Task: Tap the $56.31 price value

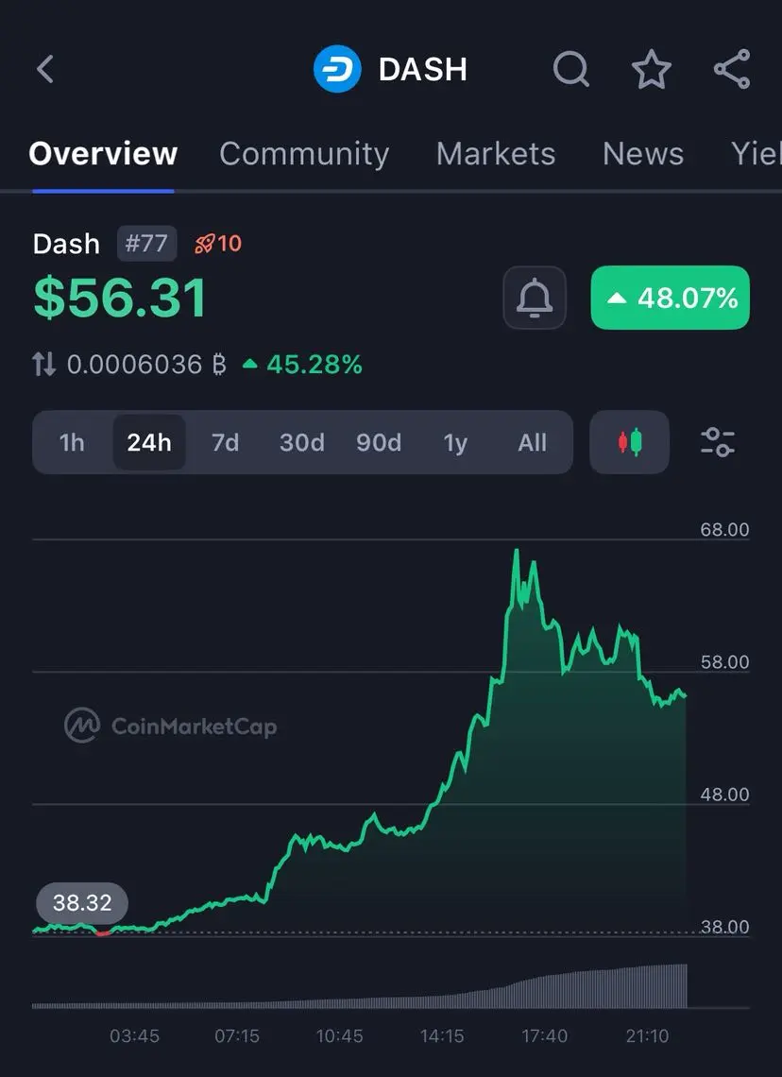Action: (120, 299)
